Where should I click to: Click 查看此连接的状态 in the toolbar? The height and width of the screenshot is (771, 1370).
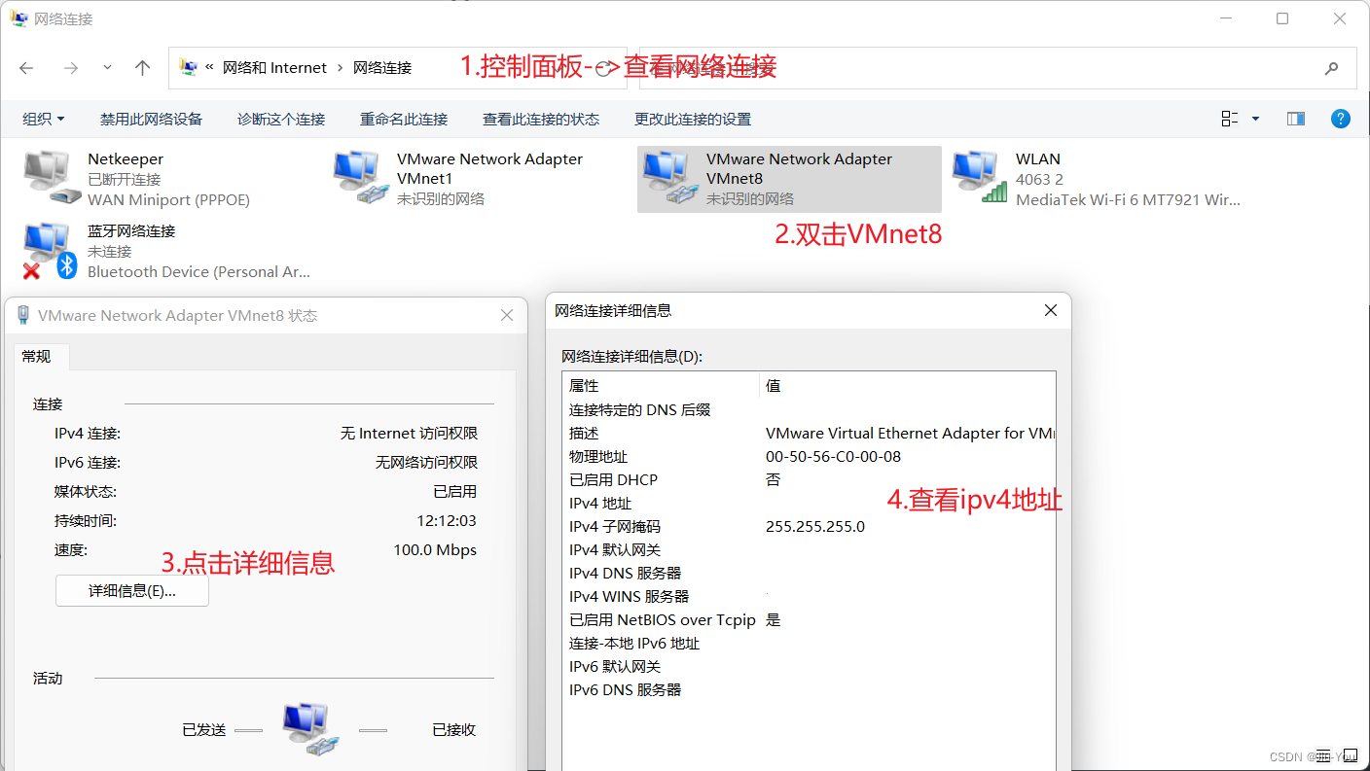point(541,119)
